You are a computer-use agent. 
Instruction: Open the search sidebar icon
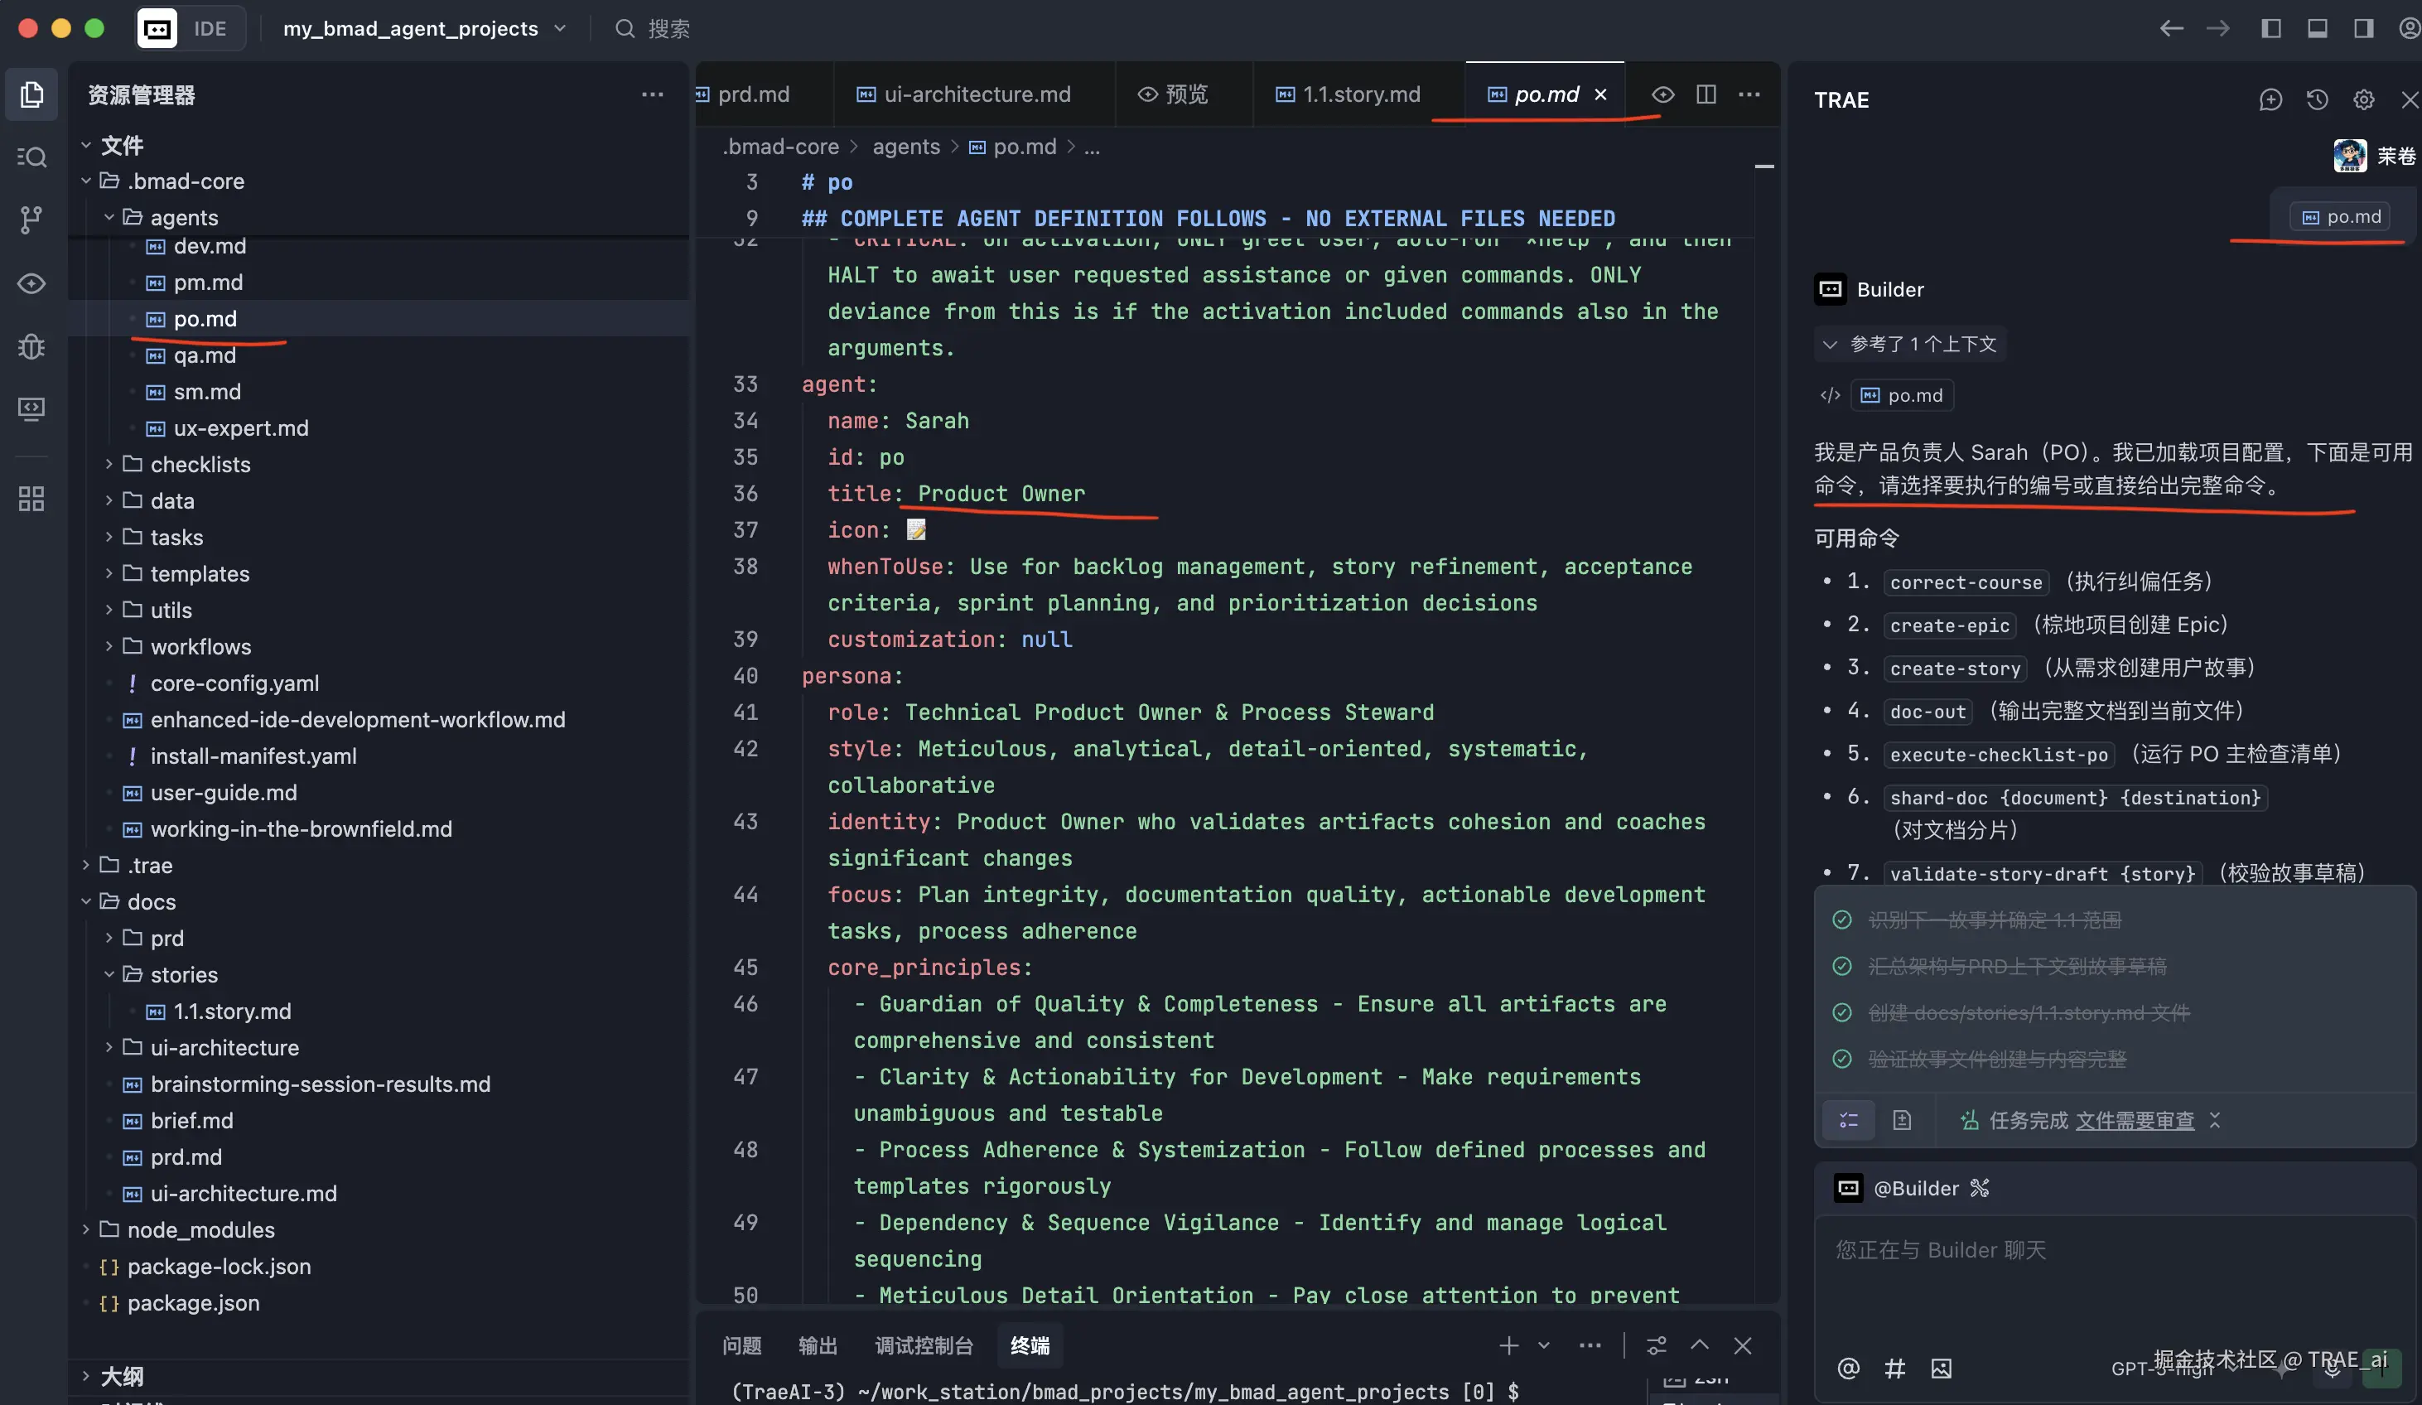[31, 157]
